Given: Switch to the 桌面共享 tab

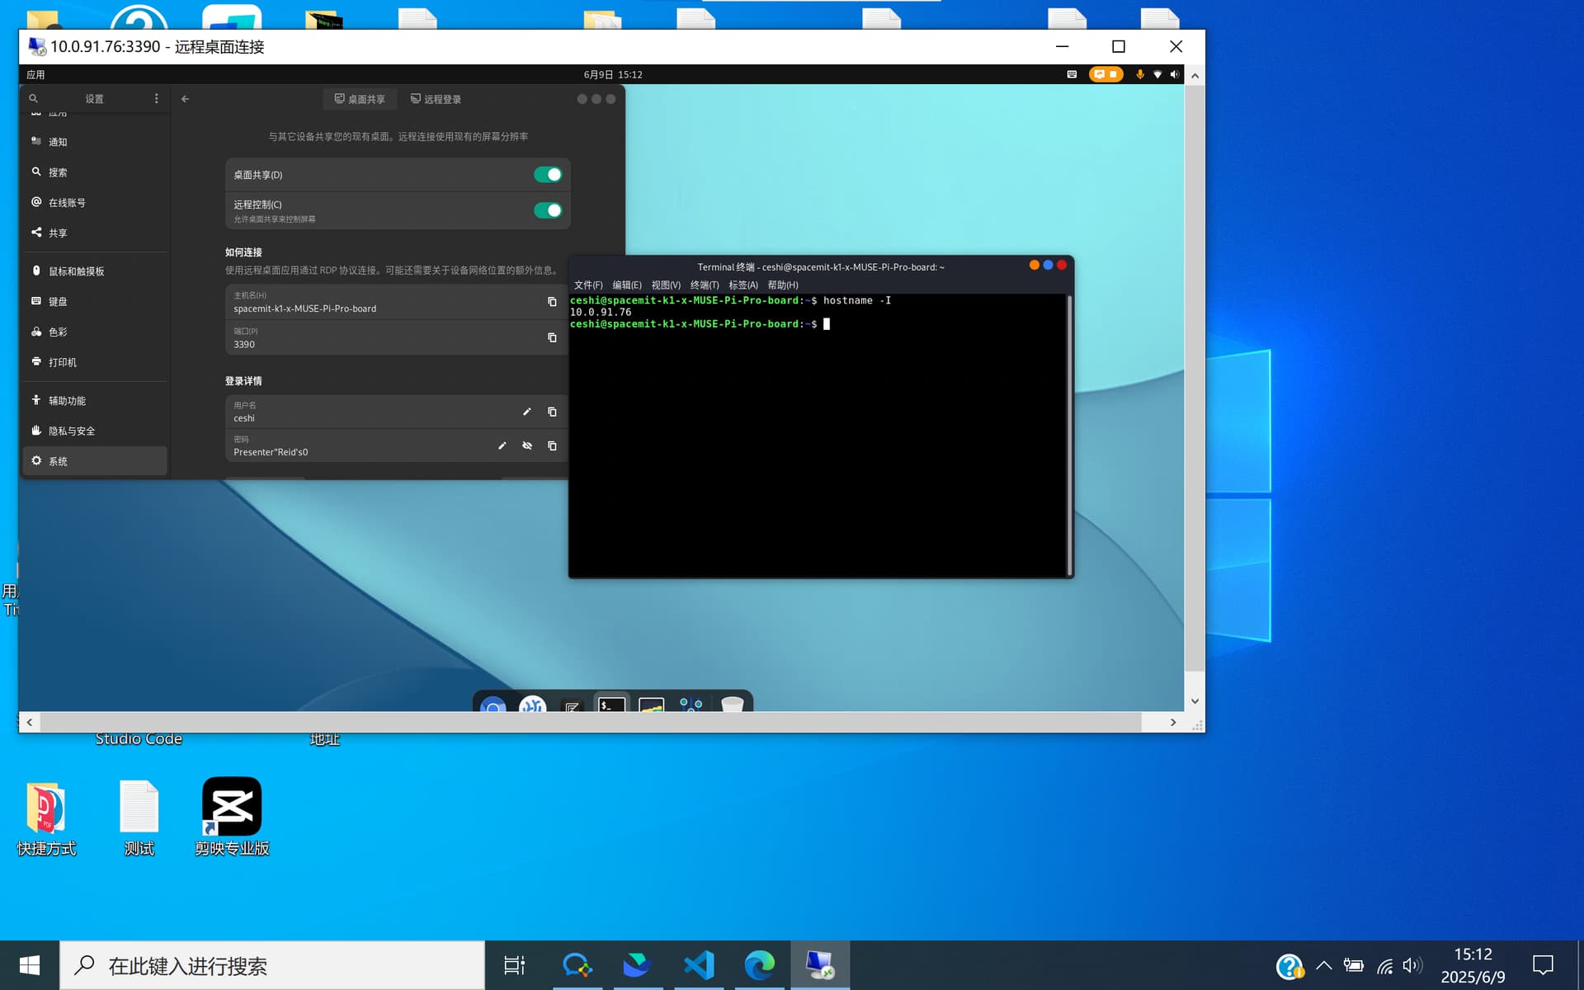Looking at the screenshot, I should point(360,99).
